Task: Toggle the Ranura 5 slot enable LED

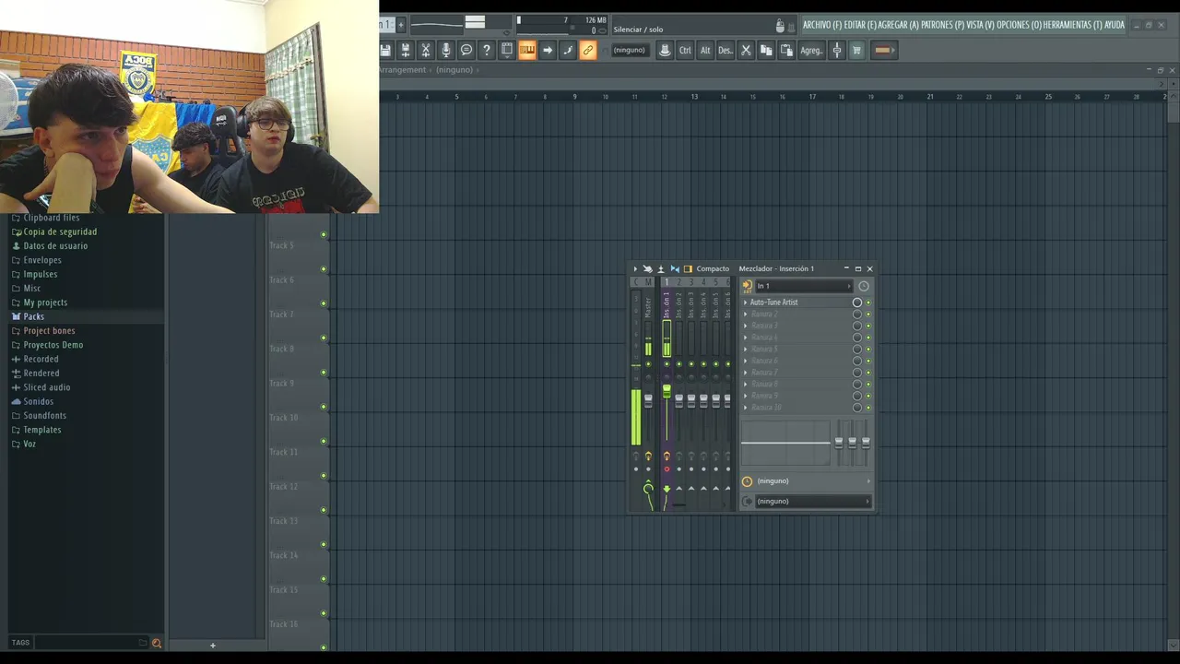Action: [867, 350]
